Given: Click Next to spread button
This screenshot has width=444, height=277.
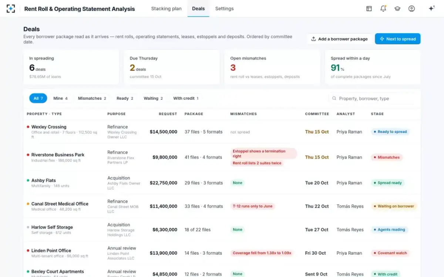Looking at the screenshot, I should click(398, 39).
